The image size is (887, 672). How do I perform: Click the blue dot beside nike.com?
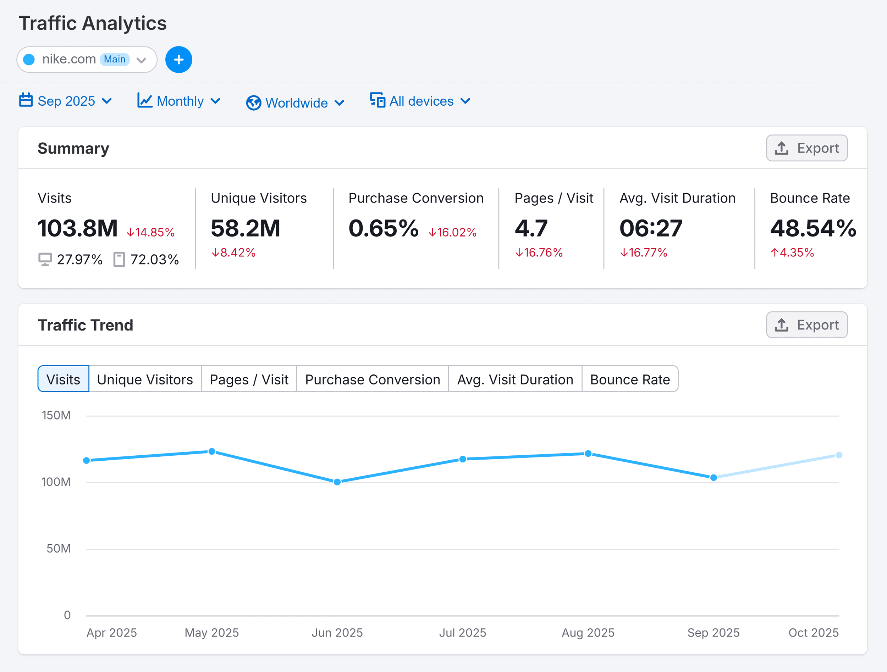tap(29, 59)
